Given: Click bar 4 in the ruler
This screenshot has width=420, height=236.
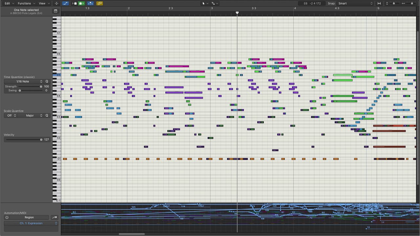Looking at the screenshot, I should (x=295, y=8).
